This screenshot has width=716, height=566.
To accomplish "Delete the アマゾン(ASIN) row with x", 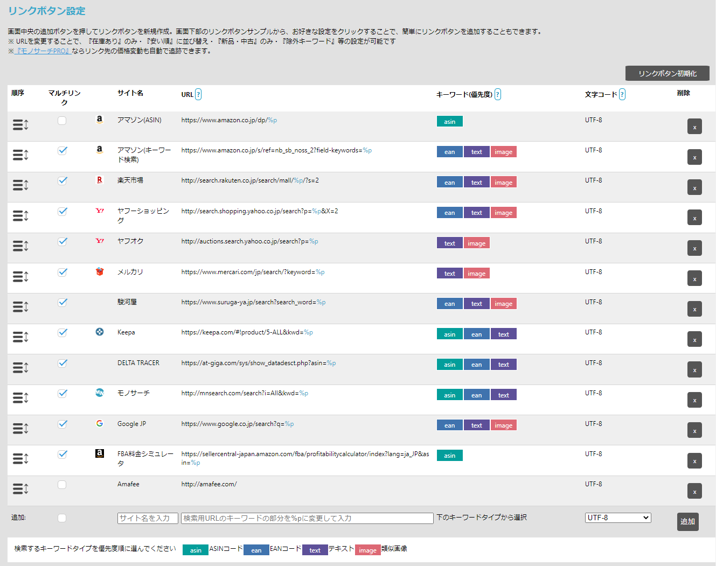I will 694,127.
